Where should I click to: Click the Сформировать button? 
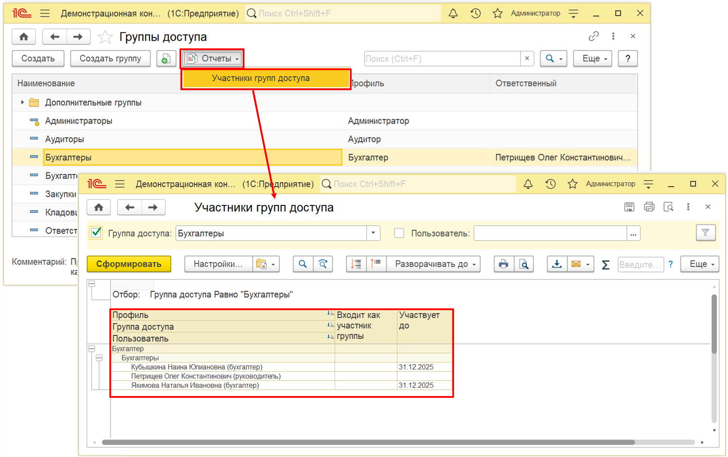point(129,264)
